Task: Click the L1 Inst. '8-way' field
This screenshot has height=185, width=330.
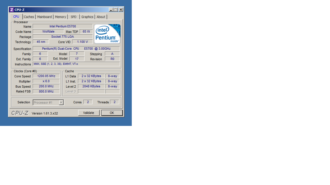Action: point(113,81)
